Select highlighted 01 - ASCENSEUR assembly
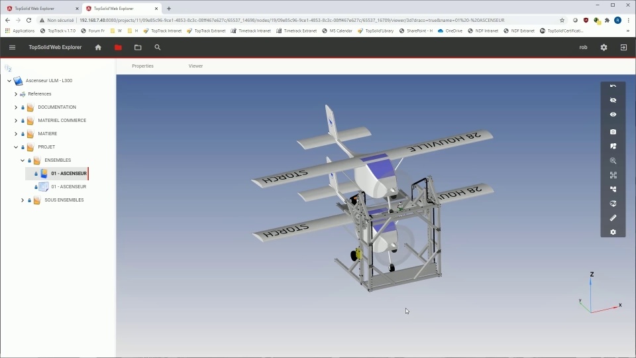 click(x=69, y=174)
